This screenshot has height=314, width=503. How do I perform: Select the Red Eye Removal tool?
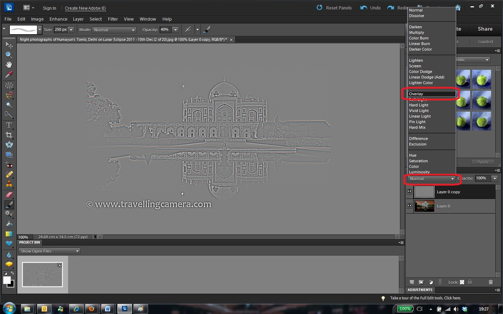[x=9, y=165]
